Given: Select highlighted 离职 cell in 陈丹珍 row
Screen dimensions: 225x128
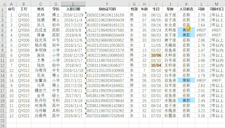Looking at the screenshot, I should (186, 101).
